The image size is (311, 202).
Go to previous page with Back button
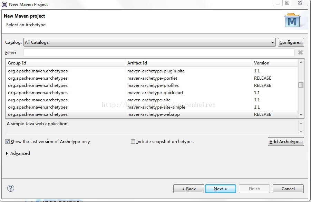coord(188,189)
